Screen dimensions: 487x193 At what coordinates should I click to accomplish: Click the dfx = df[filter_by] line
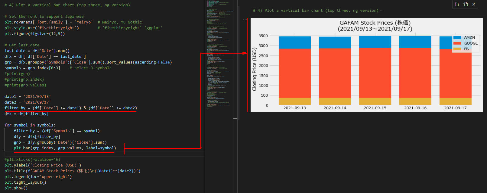point(27,114)
